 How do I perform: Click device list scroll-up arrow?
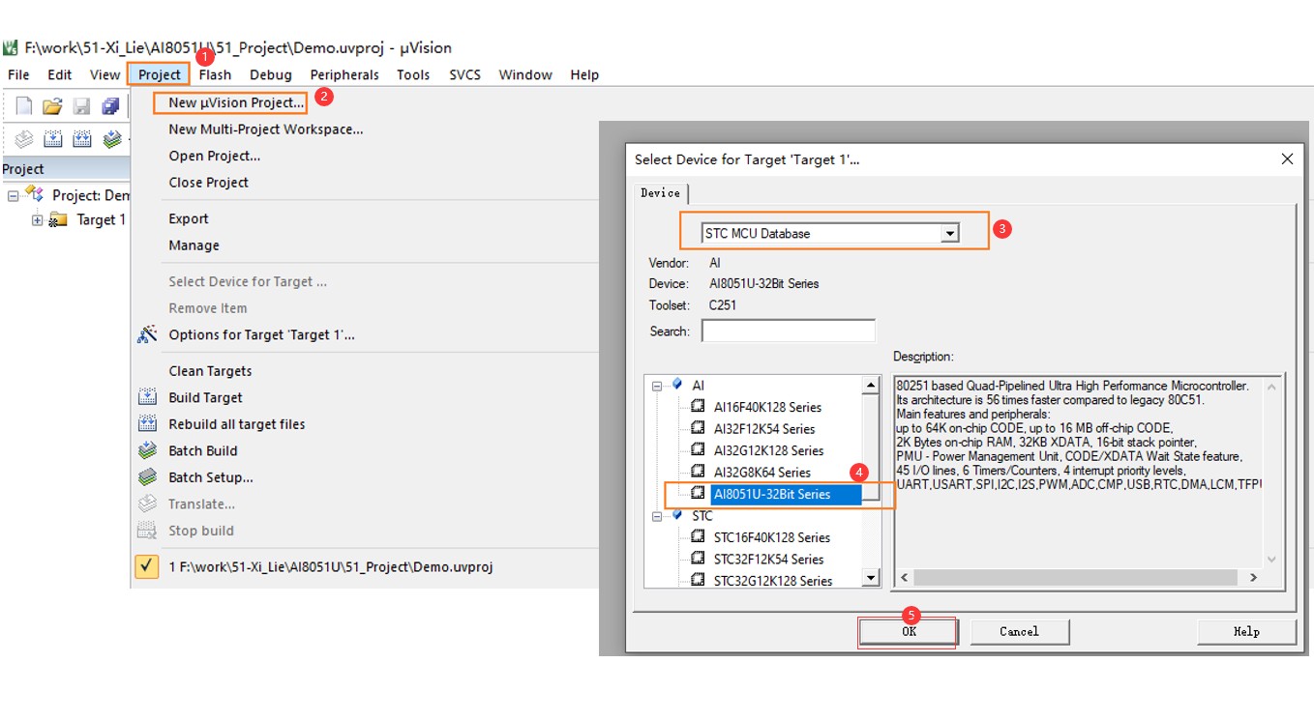(871, 385)
